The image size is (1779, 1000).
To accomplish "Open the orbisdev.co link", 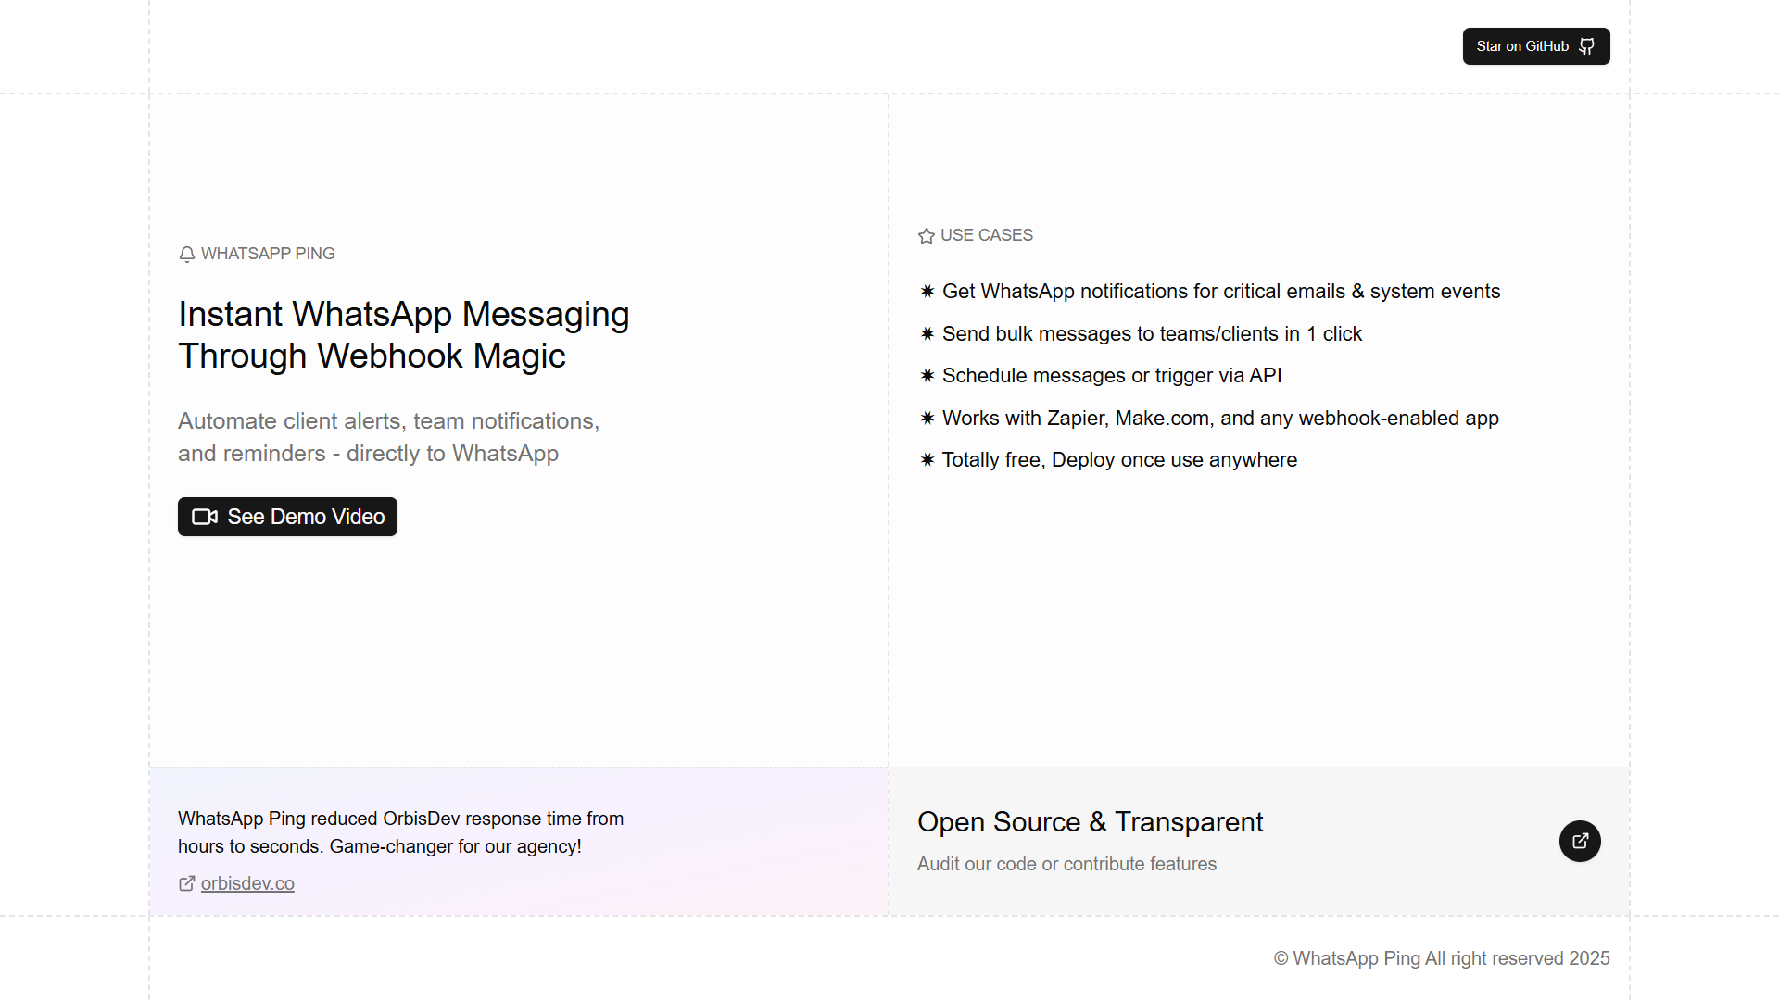I will pos(247,883).
